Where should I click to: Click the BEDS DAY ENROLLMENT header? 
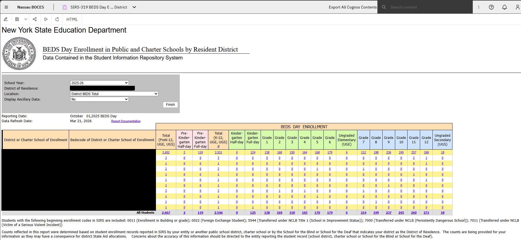click(x=304, y=127)
